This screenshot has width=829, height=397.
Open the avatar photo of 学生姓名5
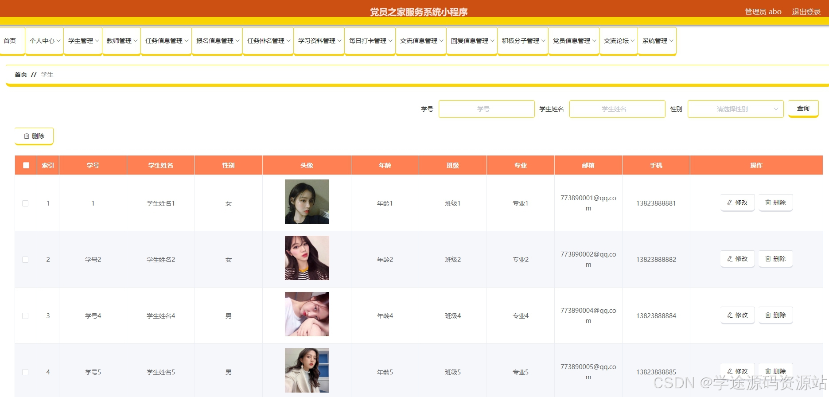coord(307,370)
